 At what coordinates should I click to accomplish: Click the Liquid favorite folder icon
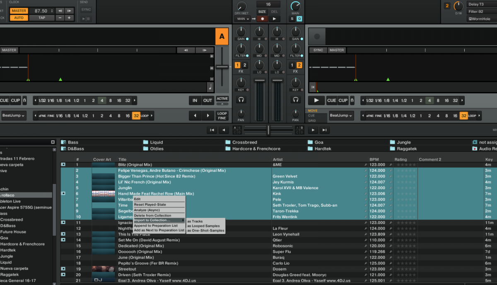(x=146, y=142)
